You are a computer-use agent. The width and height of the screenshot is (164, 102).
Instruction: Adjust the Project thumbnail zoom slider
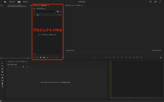(50, 57)
